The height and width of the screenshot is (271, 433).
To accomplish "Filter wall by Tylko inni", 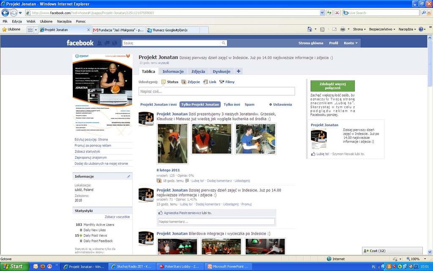I will (x=232, y=105).
